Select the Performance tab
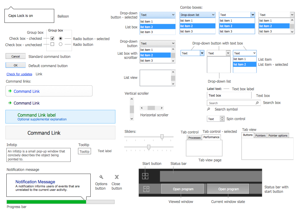The height and width of the screenshot is (213, 299). click(x=211, y=137)
